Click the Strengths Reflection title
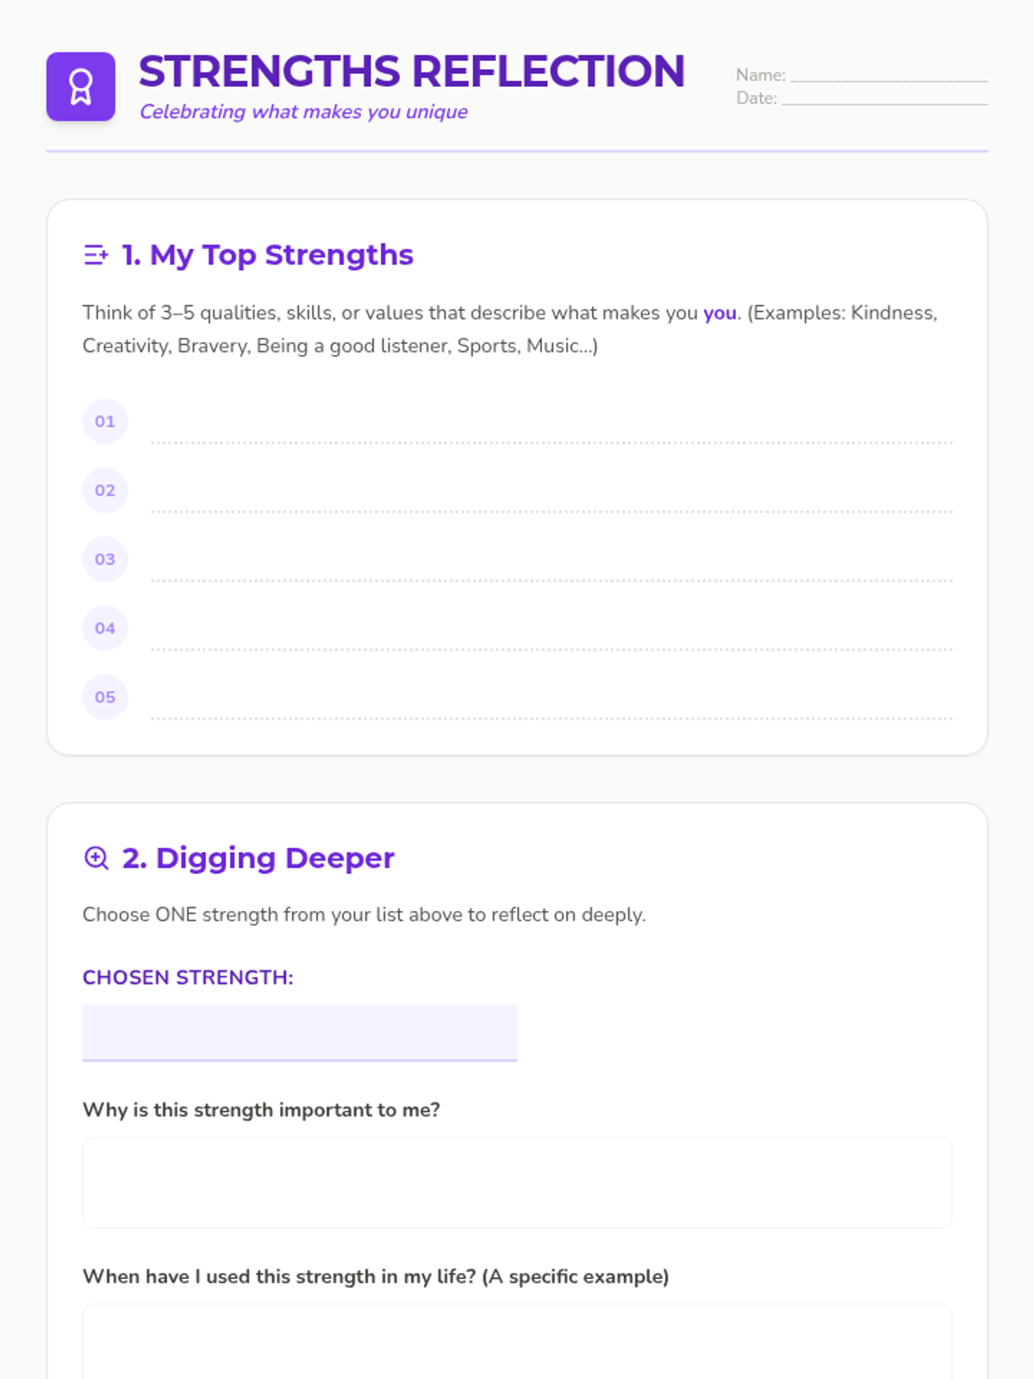The height and width of the screenshot is (1379, 1034). point(412,72)
